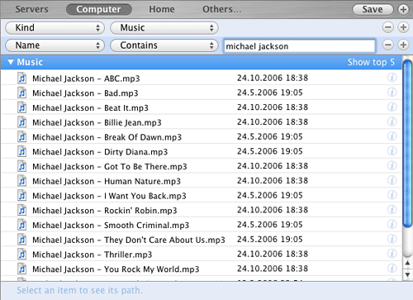Open the Kind attribute dropdown

[55, 28]
